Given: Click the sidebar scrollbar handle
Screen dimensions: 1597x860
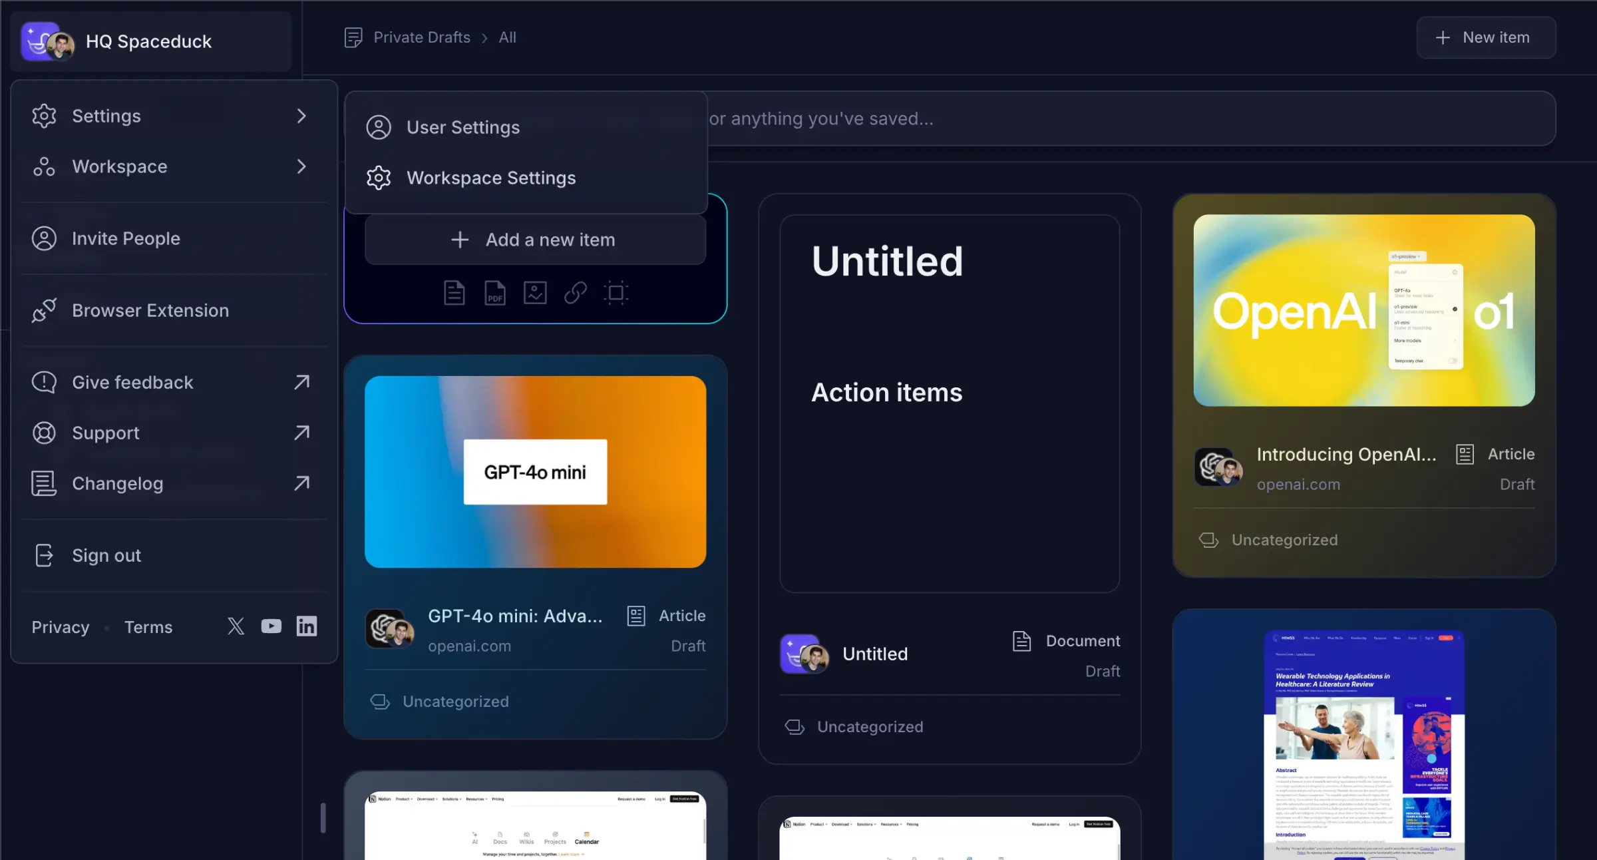Looking at the screenshot, I should (x=323, y=817).
